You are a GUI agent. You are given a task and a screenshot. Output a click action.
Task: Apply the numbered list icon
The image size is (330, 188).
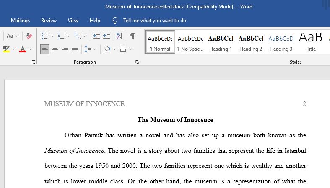point(61,36)
